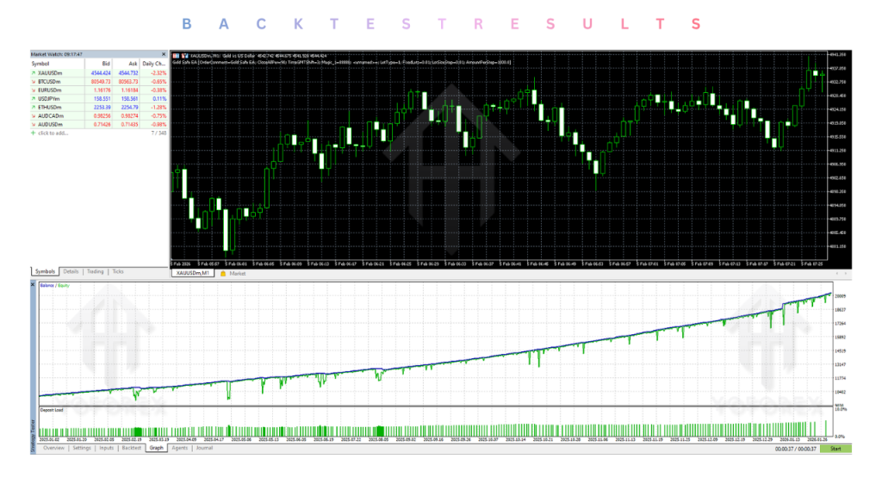Click chart window icon in chart header
882x496 pixels.
(176, 56)
